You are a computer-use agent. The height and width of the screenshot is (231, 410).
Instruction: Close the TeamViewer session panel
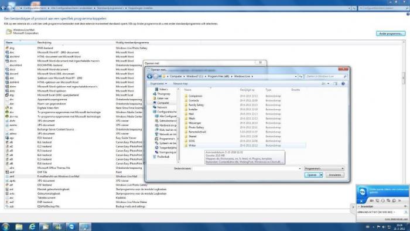pos(361,201)
